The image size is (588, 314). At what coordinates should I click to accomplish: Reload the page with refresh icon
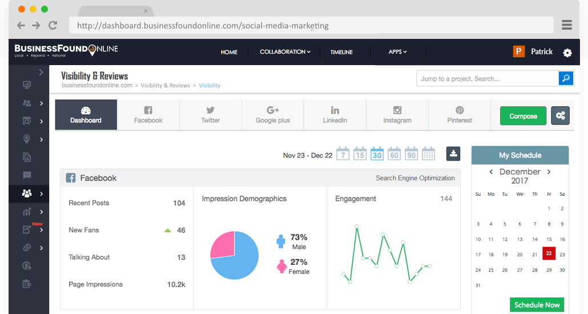pos(53,26)
